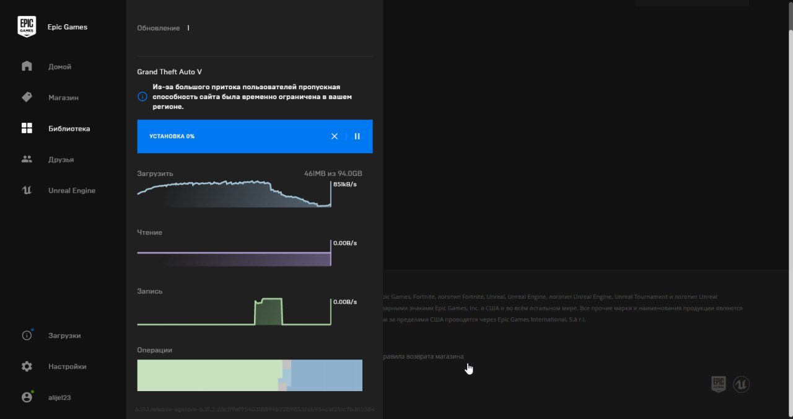Open the Unreal Engine sidebar icon
The image size is (793, 419).
point(27,190)
